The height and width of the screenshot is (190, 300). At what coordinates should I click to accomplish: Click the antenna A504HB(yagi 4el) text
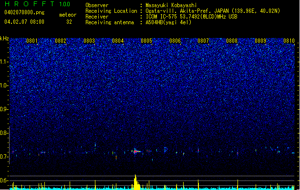point(168,22)
